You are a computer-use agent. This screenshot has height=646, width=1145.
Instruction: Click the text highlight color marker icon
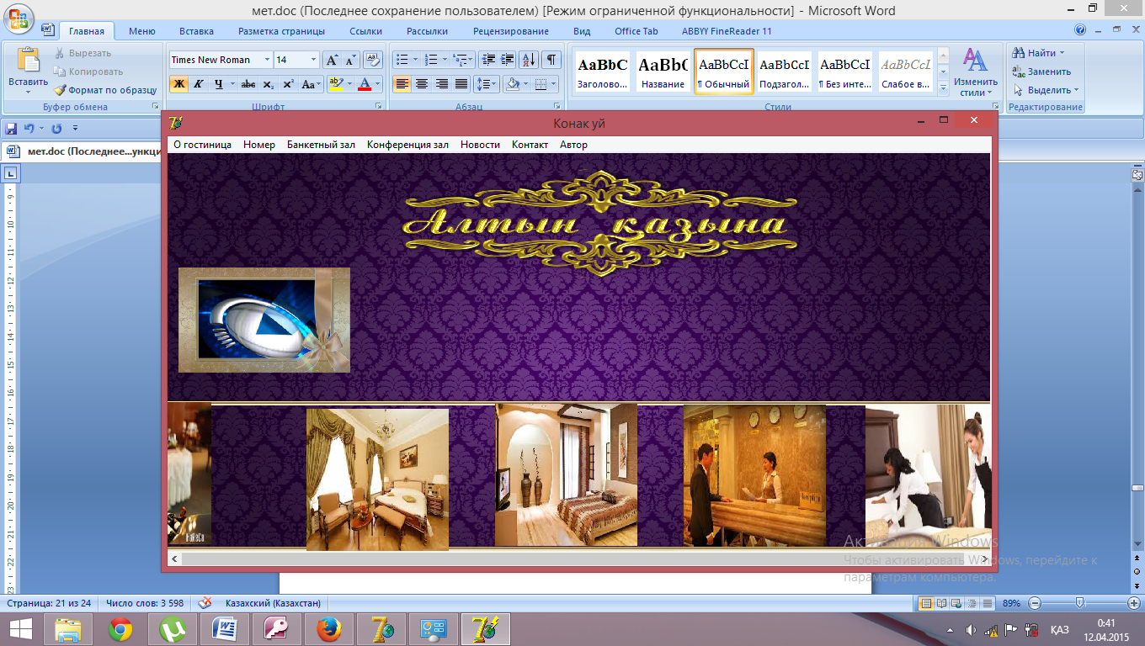335,84
